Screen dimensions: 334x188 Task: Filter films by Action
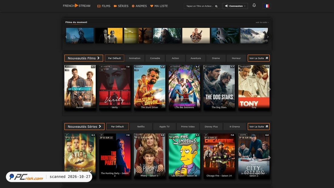(175, 58)
